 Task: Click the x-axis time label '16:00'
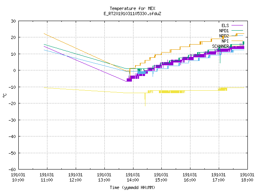190,180
